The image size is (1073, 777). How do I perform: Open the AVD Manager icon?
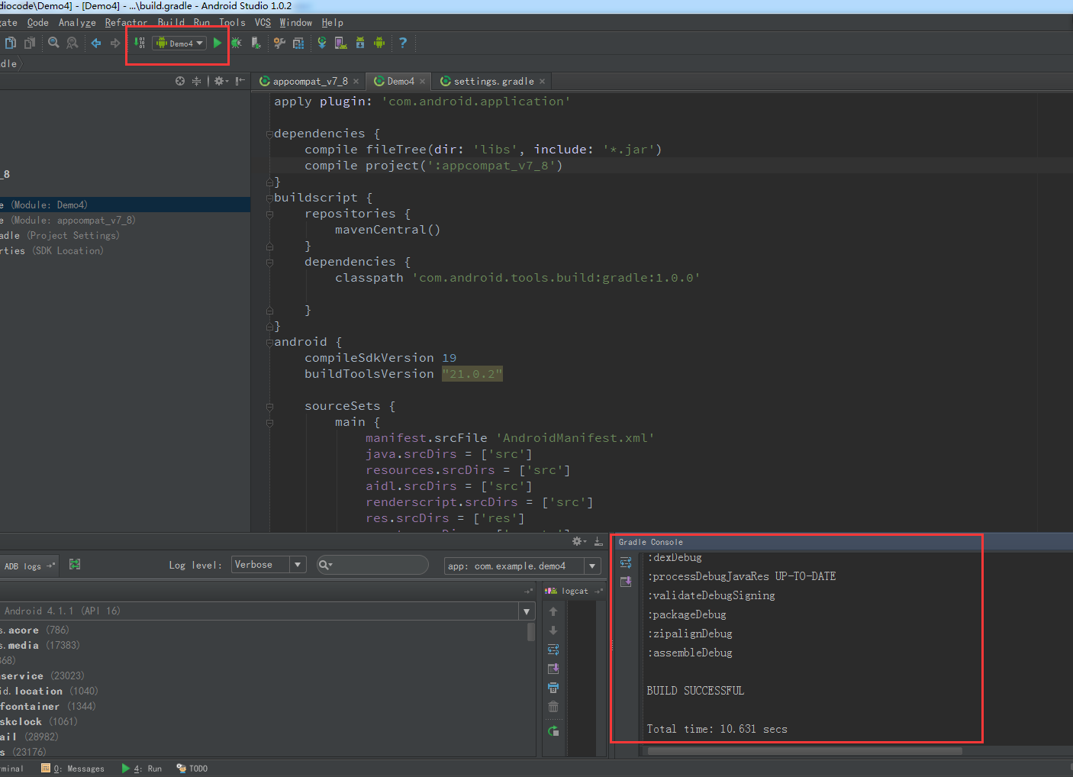pyautogui.click(x=341, y=43)
